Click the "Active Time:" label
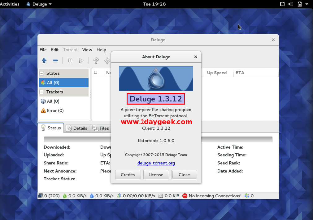The height and width of the screenshot is (220, 313). point(230,147)
